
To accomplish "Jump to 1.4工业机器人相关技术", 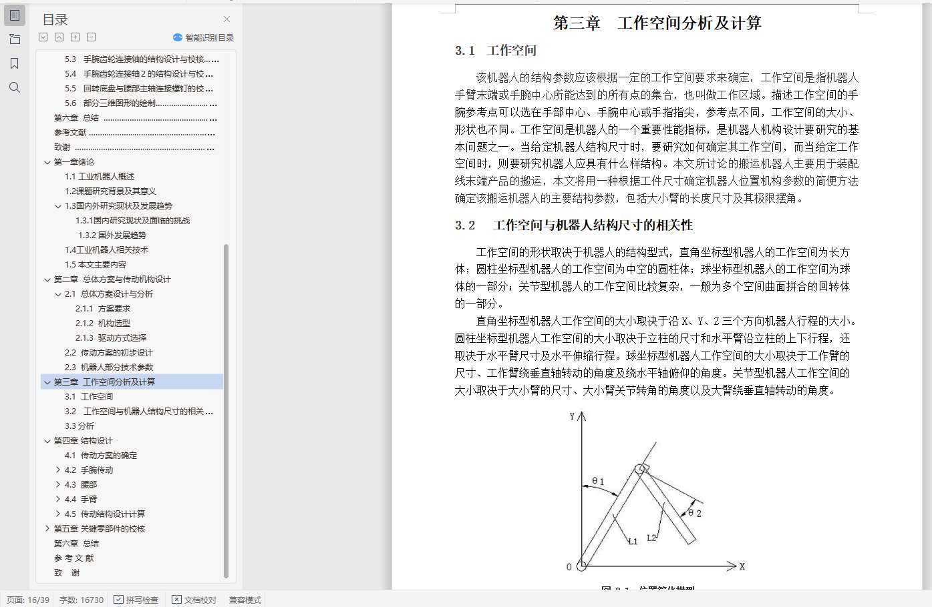I will [106, 250].
